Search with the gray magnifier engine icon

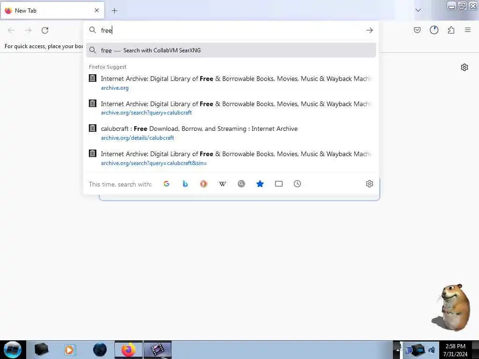241,184
